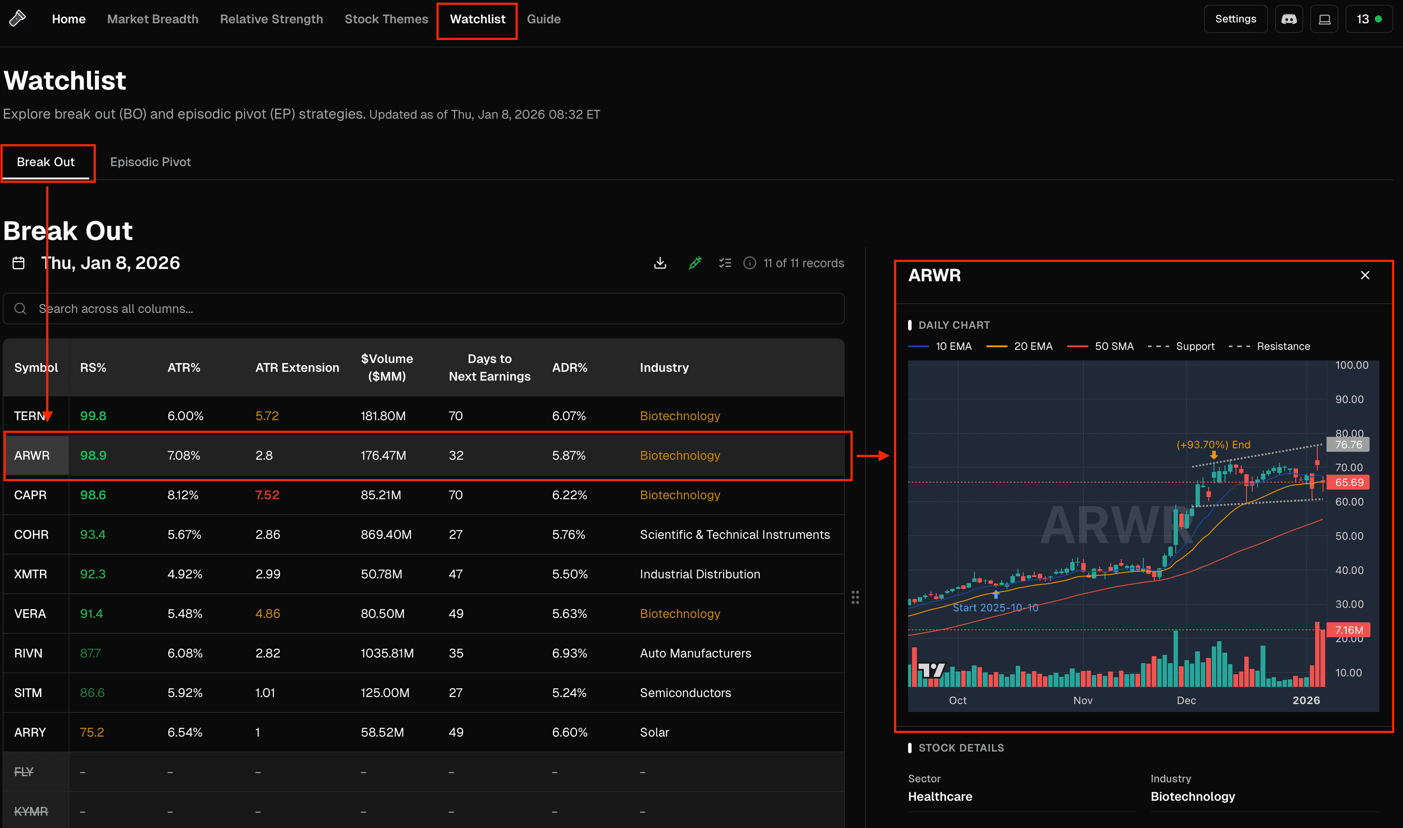Click the Settings button
1403x828 pixels.
[1235, 18]
